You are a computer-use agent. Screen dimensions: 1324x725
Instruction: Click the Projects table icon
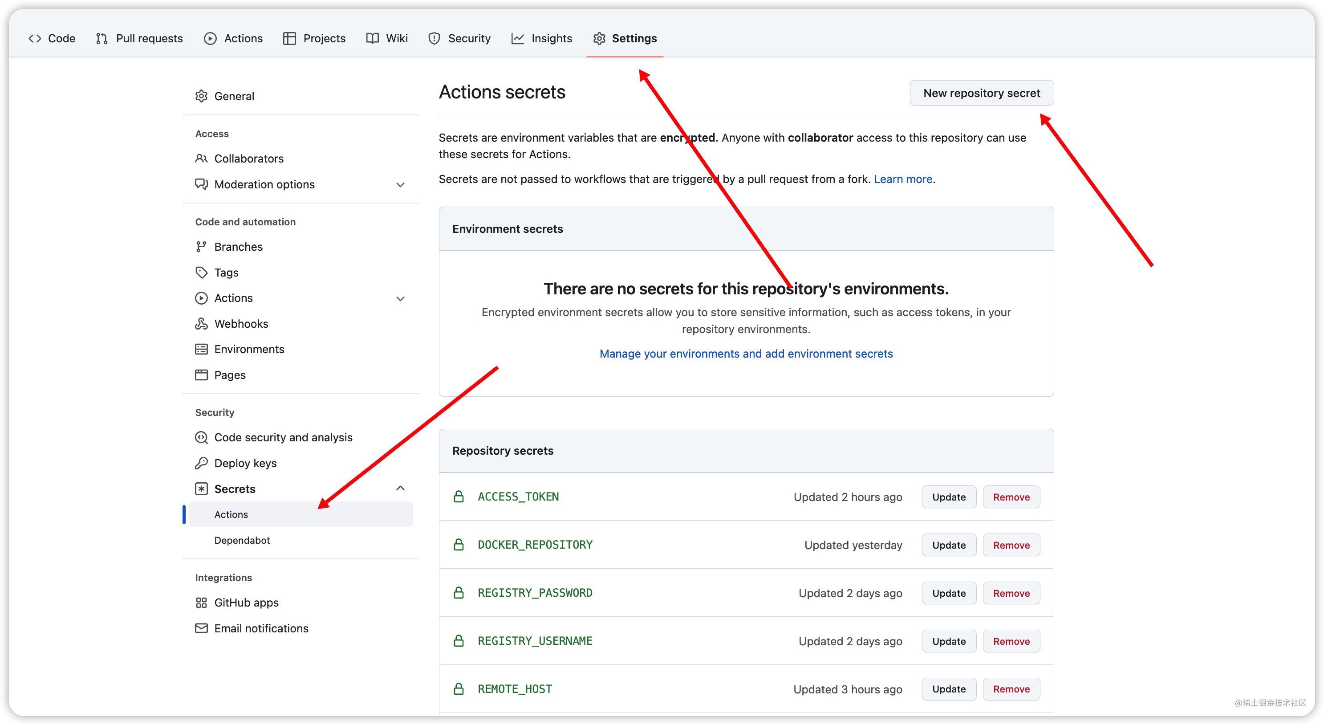(289, 39)
